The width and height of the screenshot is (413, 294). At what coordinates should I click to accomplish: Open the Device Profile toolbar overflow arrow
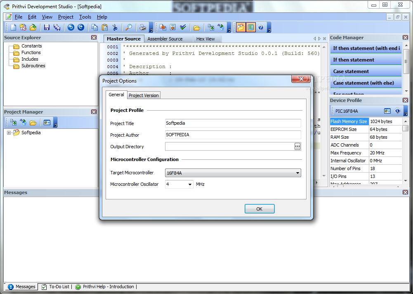406,111
